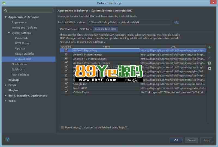Toggle checkbox of glass repository URL row

66,71
